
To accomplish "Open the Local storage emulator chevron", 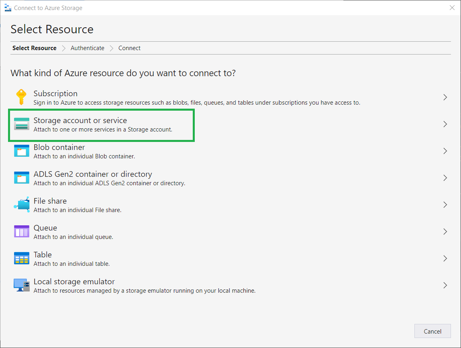I will point(445,285).
